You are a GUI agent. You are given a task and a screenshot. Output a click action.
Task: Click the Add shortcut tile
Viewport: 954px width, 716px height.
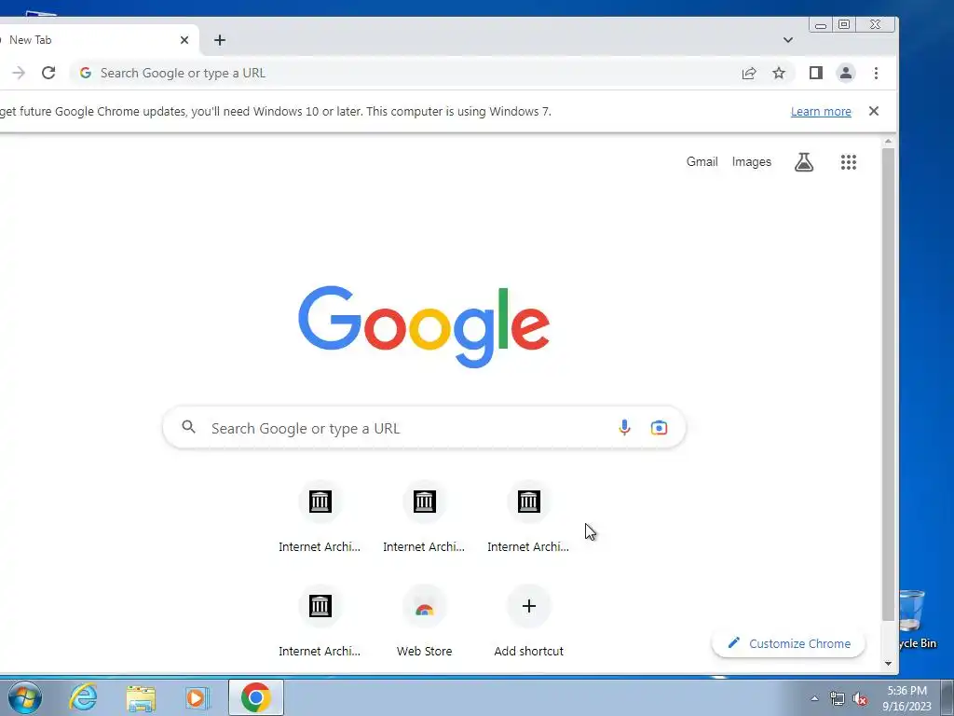click(x=529, y=620)
